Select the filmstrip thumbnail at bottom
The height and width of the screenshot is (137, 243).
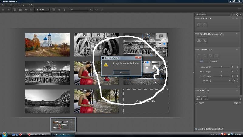pyautogui.click(x=63, y=125)
